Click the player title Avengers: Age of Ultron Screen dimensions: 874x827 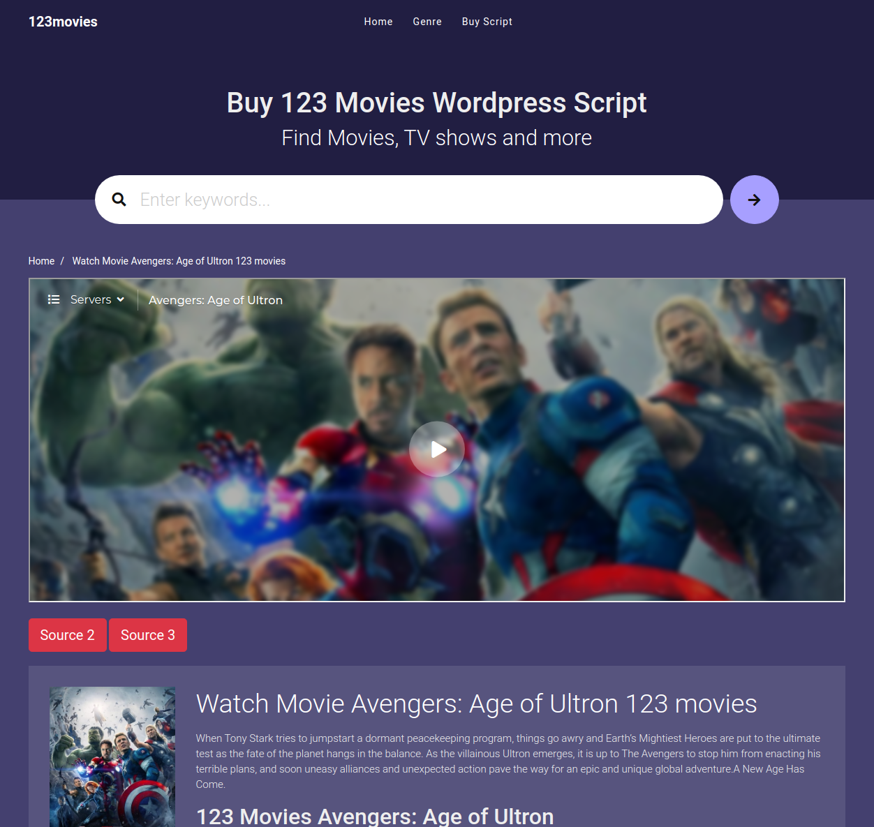coord(216,300)
